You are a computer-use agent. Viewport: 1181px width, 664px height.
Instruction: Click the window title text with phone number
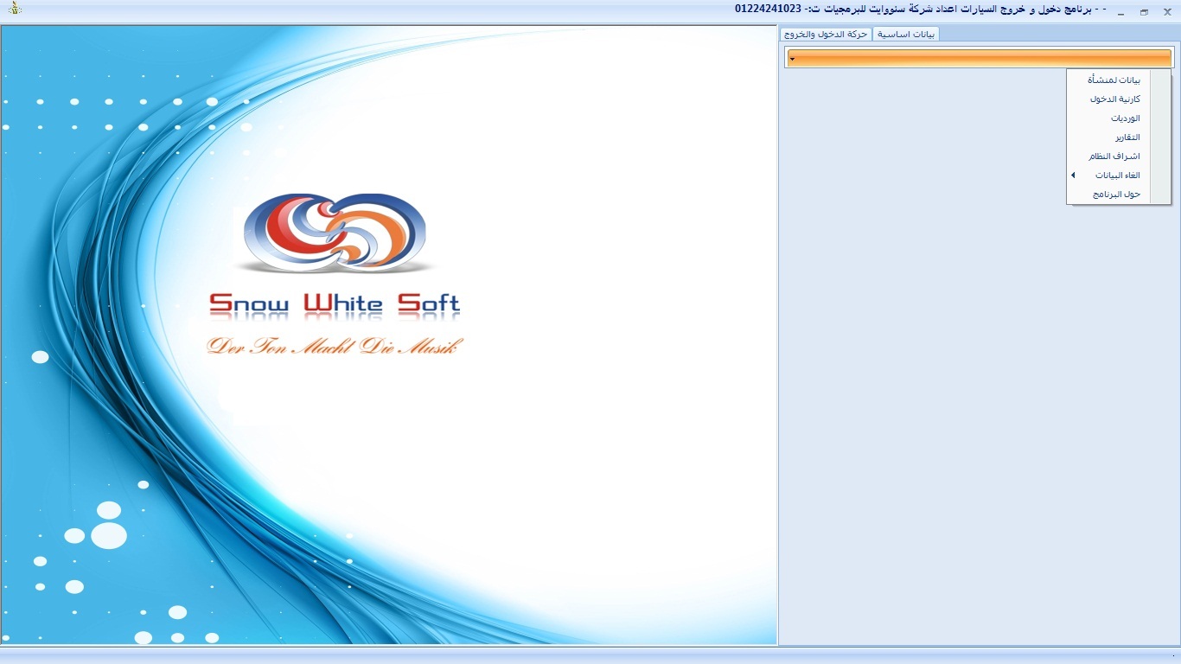coord(916,9)
